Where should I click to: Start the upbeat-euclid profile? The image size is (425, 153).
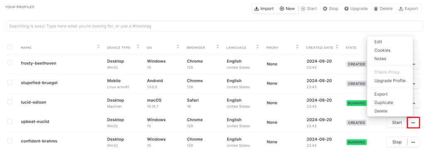click(x=397, y=123)
